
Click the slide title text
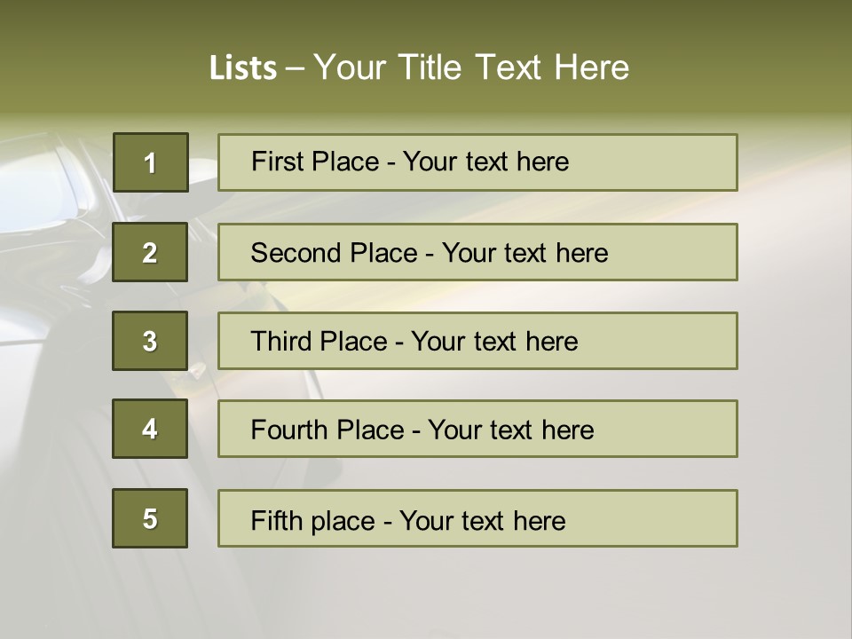[419, 67]
